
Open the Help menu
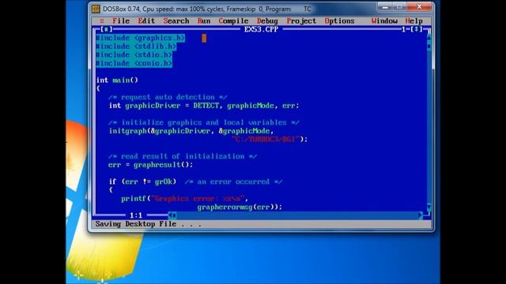click(414, 21)
